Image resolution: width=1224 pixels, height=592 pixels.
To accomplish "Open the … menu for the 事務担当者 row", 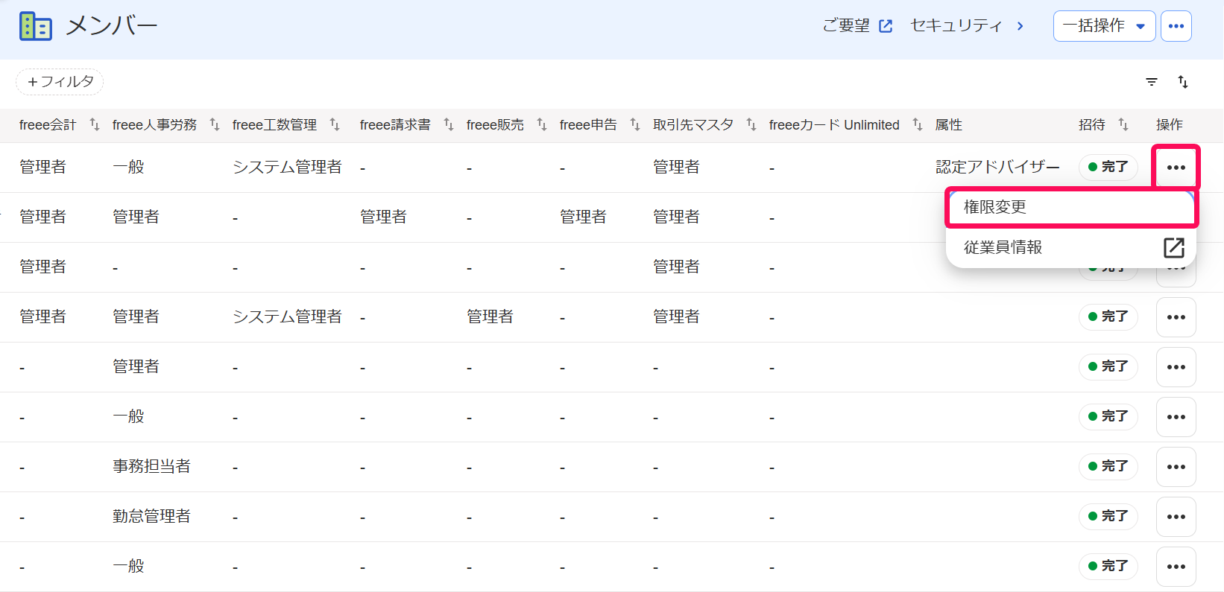I will pyautogui.click(x=1176, y=467).
